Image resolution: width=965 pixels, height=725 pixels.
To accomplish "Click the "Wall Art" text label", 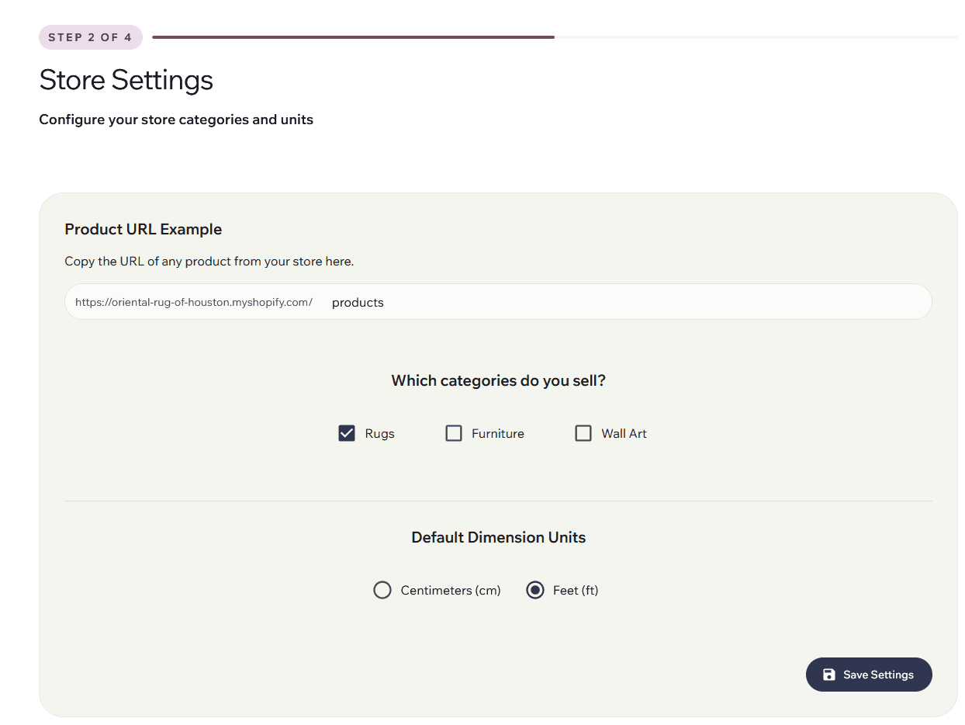I will pyautogui.click(x=624, y=434).
